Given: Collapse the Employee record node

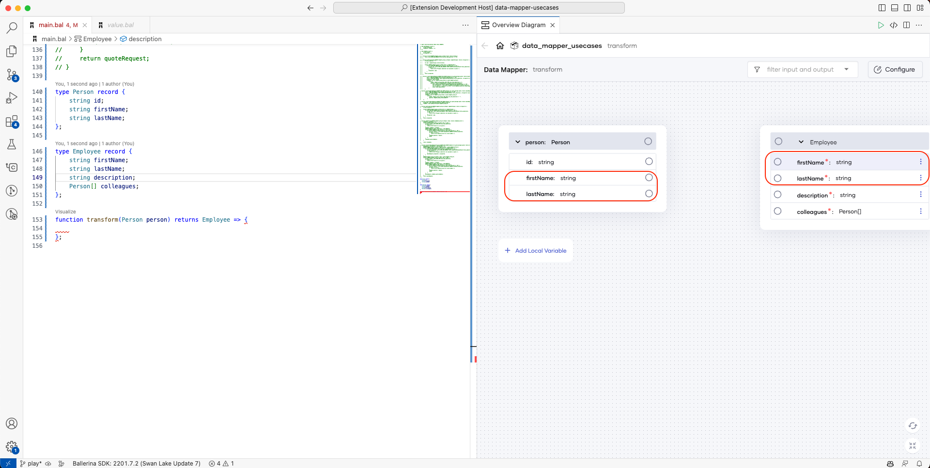Looking at the screenshot, I should pyautogui.click(x=800, y=141).
